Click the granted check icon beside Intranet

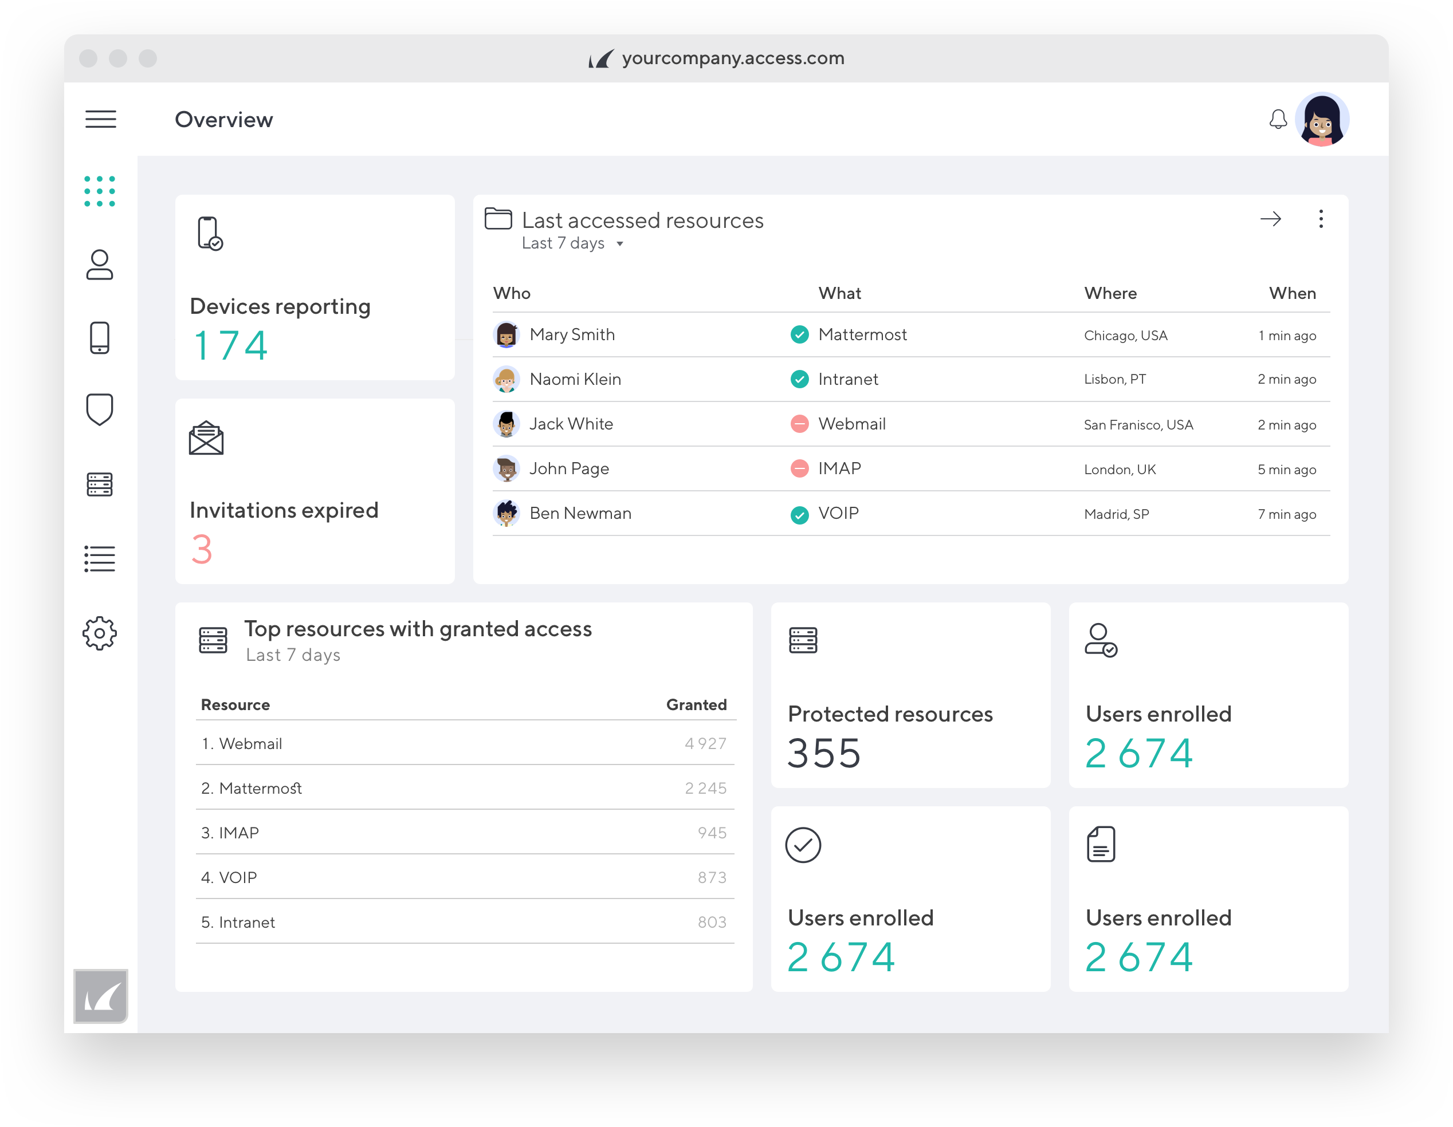coord(799,379)
